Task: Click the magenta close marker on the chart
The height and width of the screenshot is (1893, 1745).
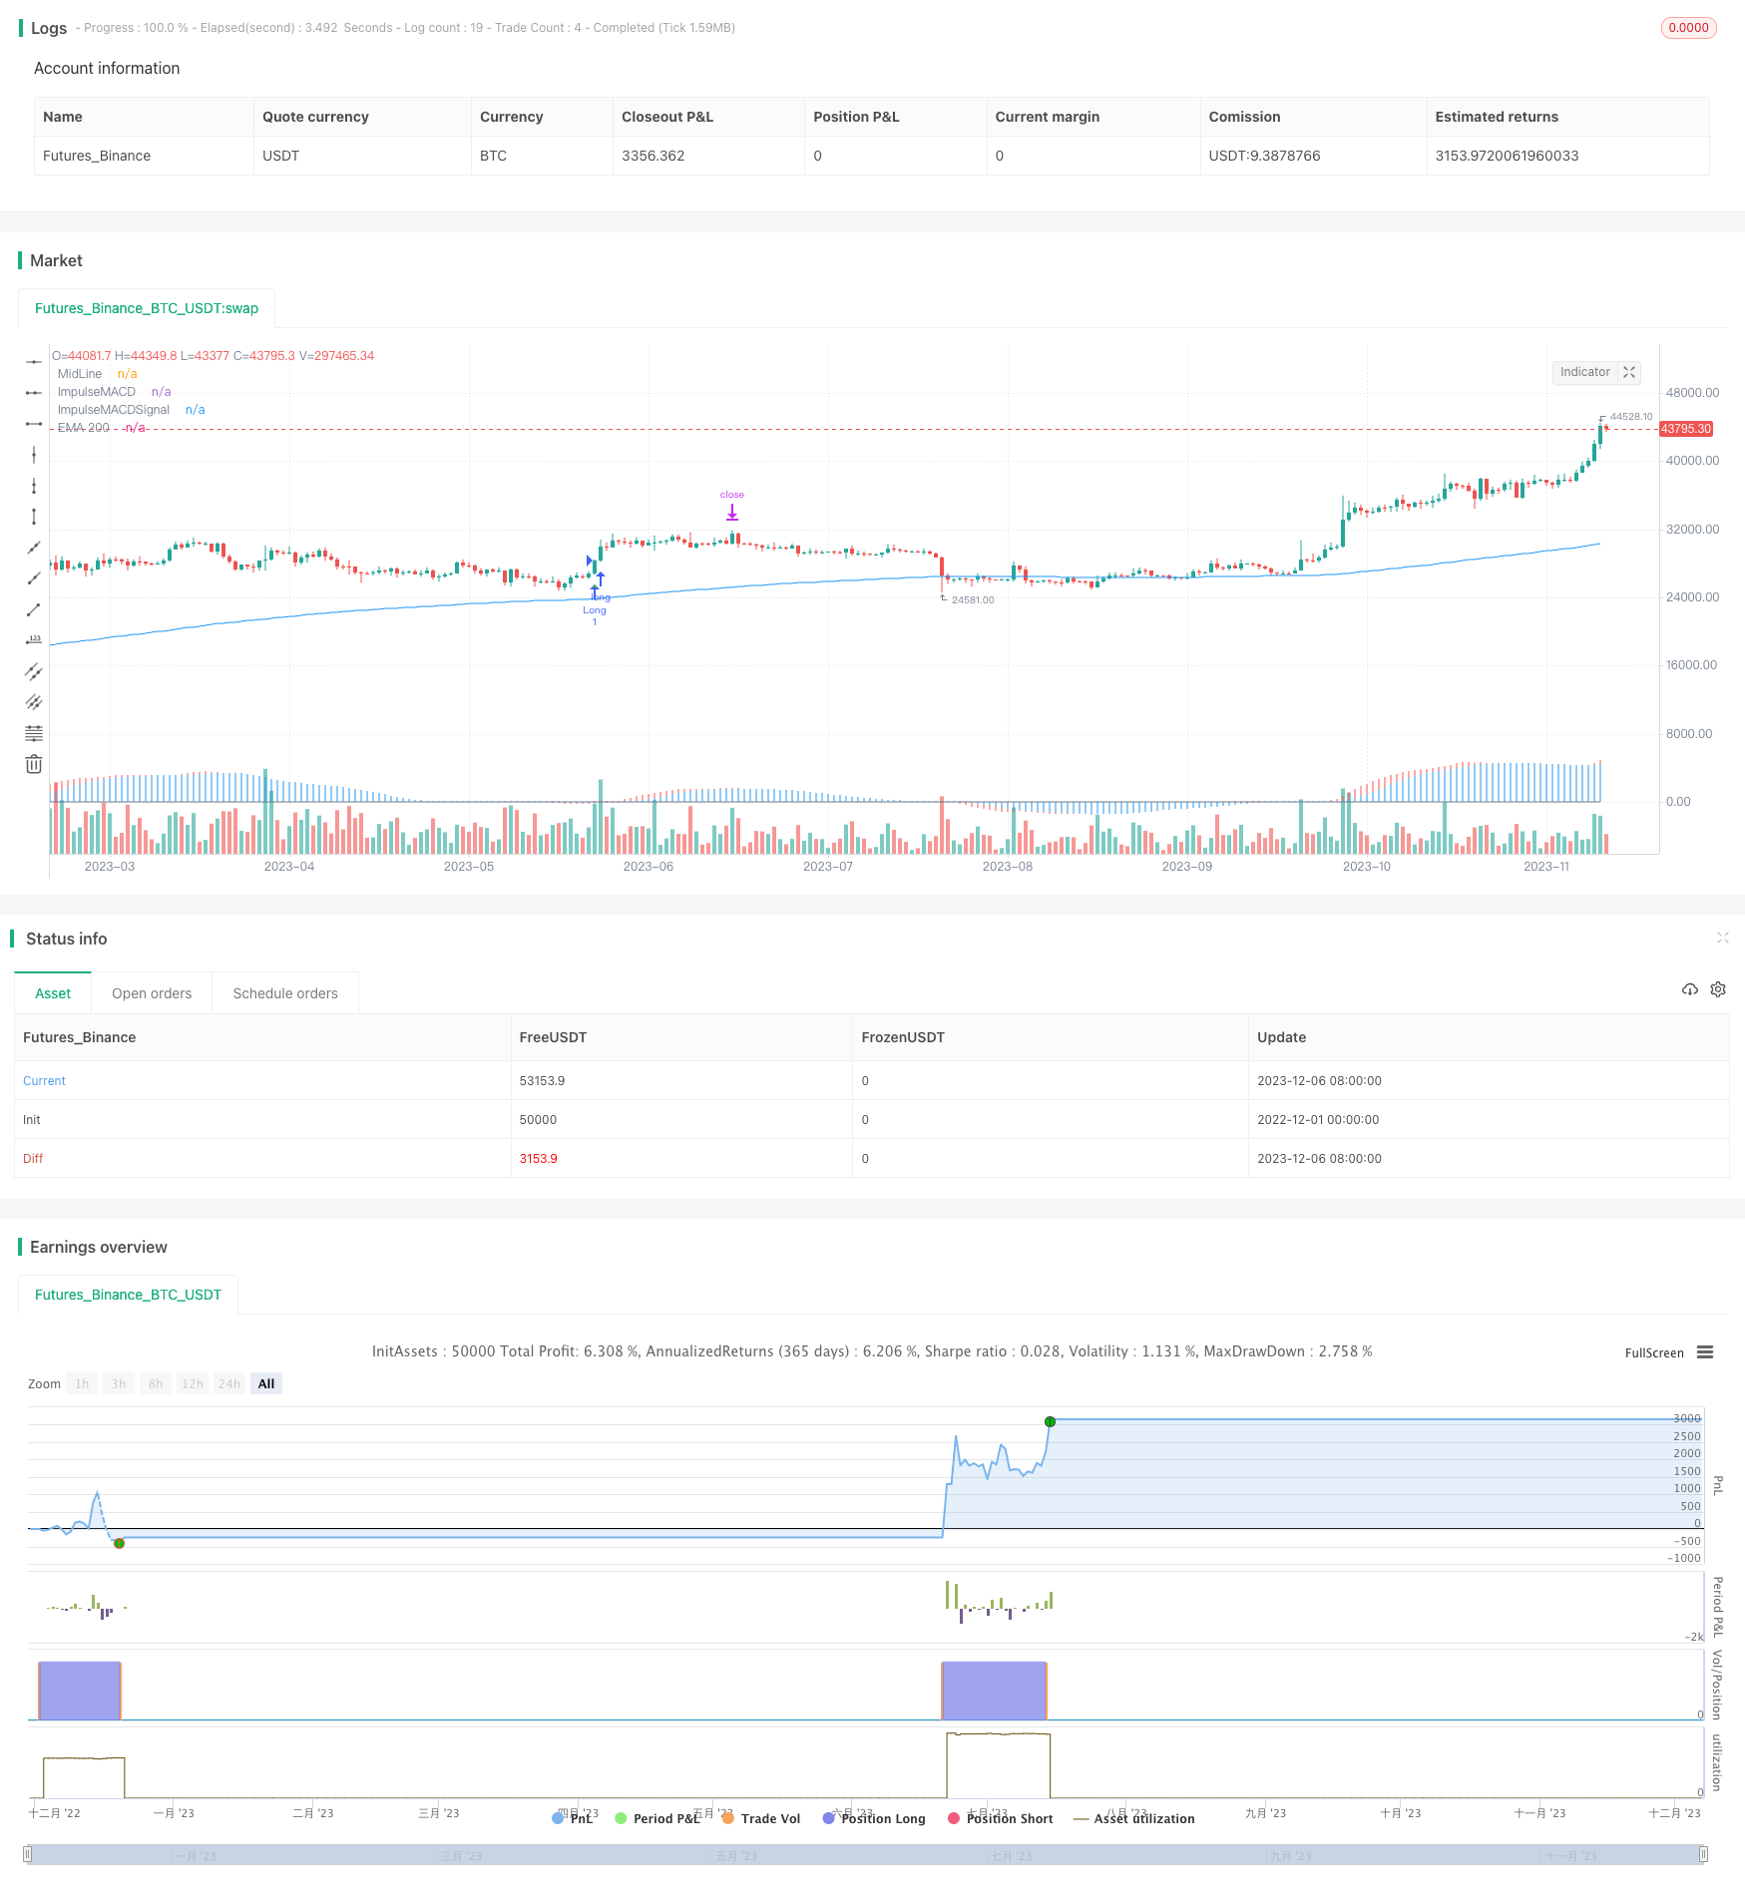Action: pos(732,507)
